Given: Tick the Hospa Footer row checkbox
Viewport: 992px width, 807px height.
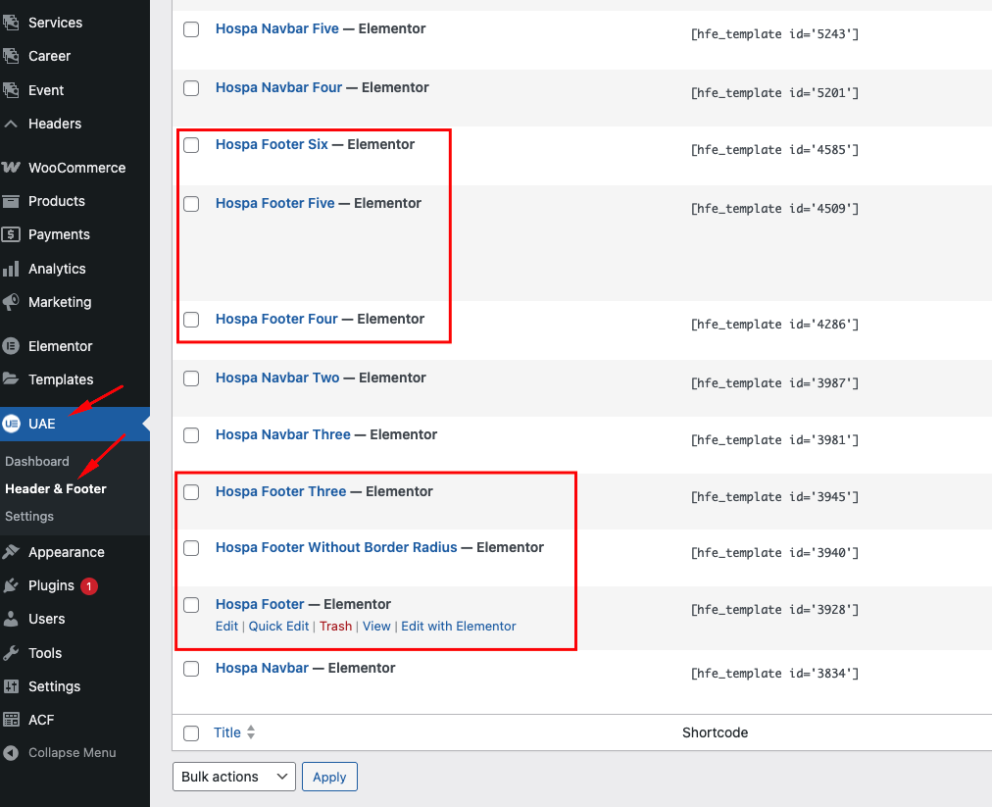Looking at the screenshot, I should click(x=191, y=605).
